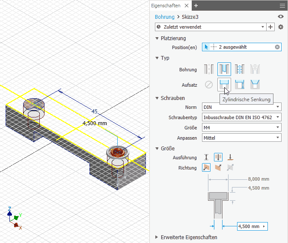Viewport: 288px width, 243px height.
Task: Pick the Zylindrische Senkung seat icon
Action: 224,84
